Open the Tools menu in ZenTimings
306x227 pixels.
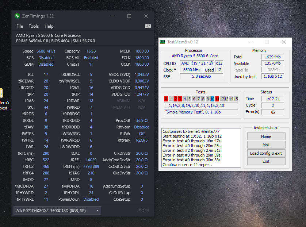34,26
